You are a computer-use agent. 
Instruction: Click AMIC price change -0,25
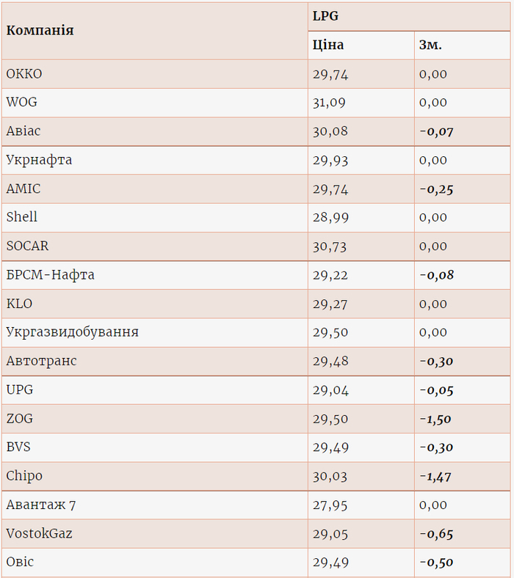436,189
